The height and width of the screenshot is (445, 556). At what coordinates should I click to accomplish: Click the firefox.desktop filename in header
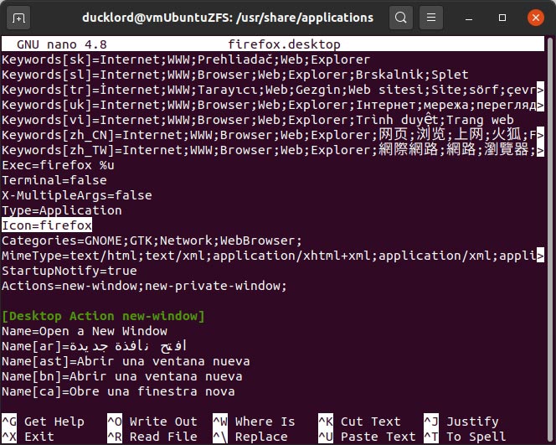click(x=284, y=44)
